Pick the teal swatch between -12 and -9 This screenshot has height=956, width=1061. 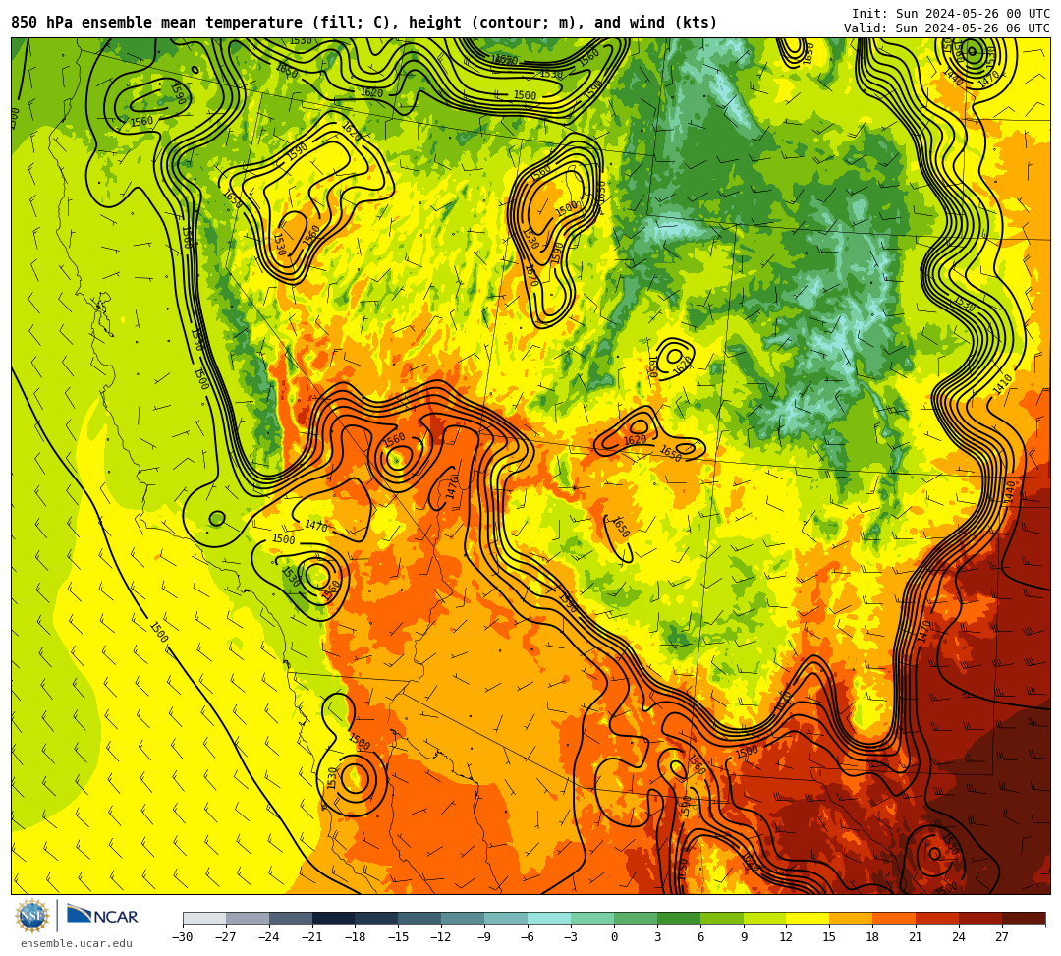[x=464, y=918]
